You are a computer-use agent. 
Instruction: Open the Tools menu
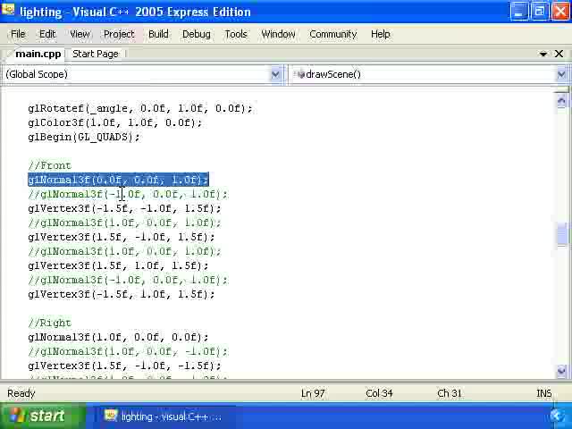[x=236, y=34]
